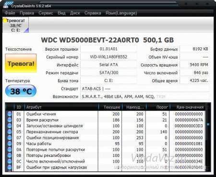Click the SMART table vertical scrollbar
This screenshot has width=216, height=177.
[208, 137]
